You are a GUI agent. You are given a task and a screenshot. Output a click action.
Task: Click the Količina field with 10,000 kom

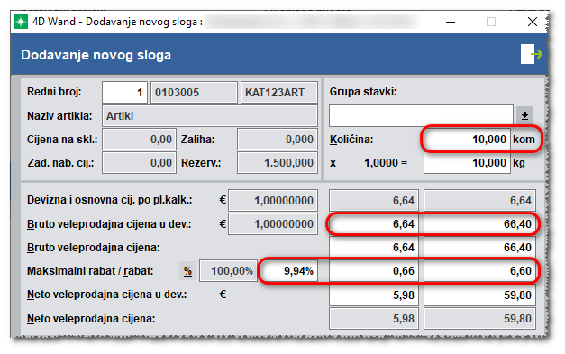tap(467, 140)
